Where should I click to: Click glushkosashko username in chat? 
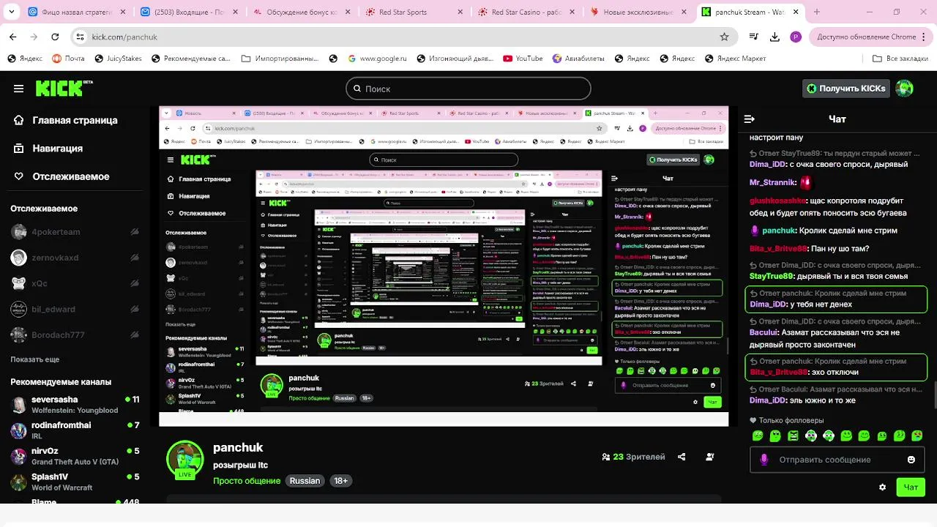click(777, 201)
